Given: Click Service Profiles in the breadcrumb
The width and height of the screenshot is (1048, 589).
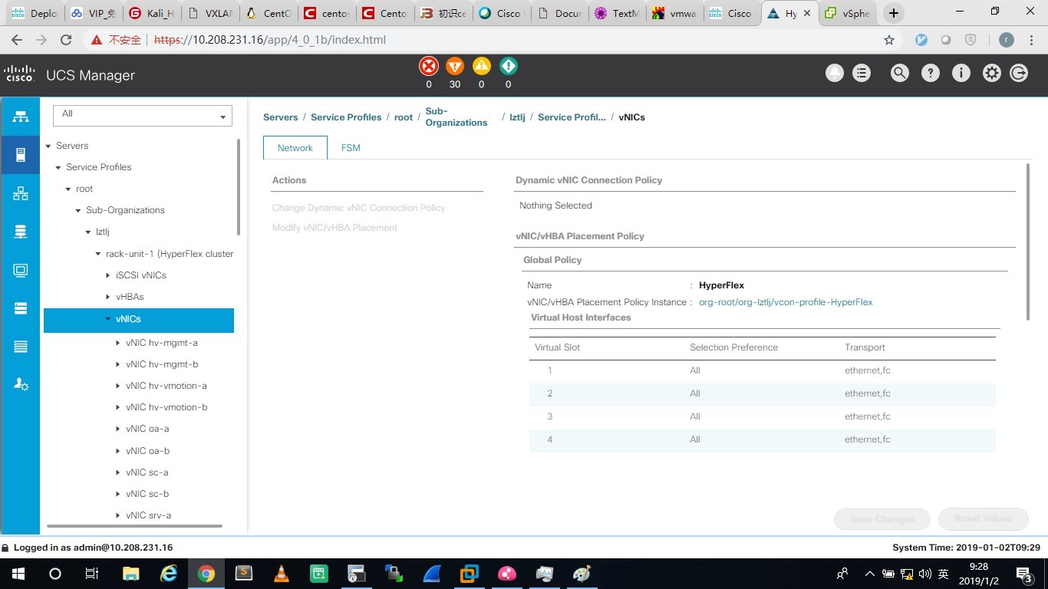Looking at the screenshot, I should tap(346, 117).
